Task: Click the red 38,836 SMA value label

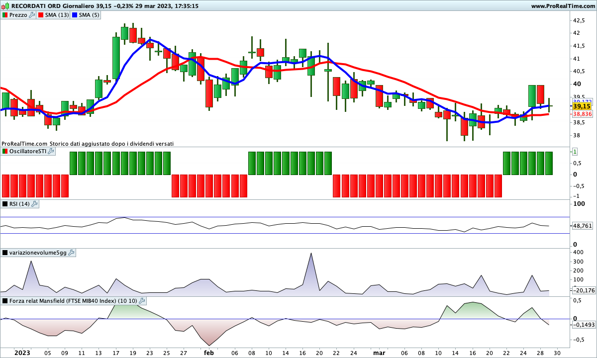Action: coord(583,114)
